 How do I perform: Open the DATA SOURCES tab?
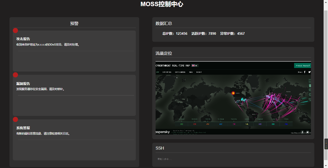coord(180,72)
